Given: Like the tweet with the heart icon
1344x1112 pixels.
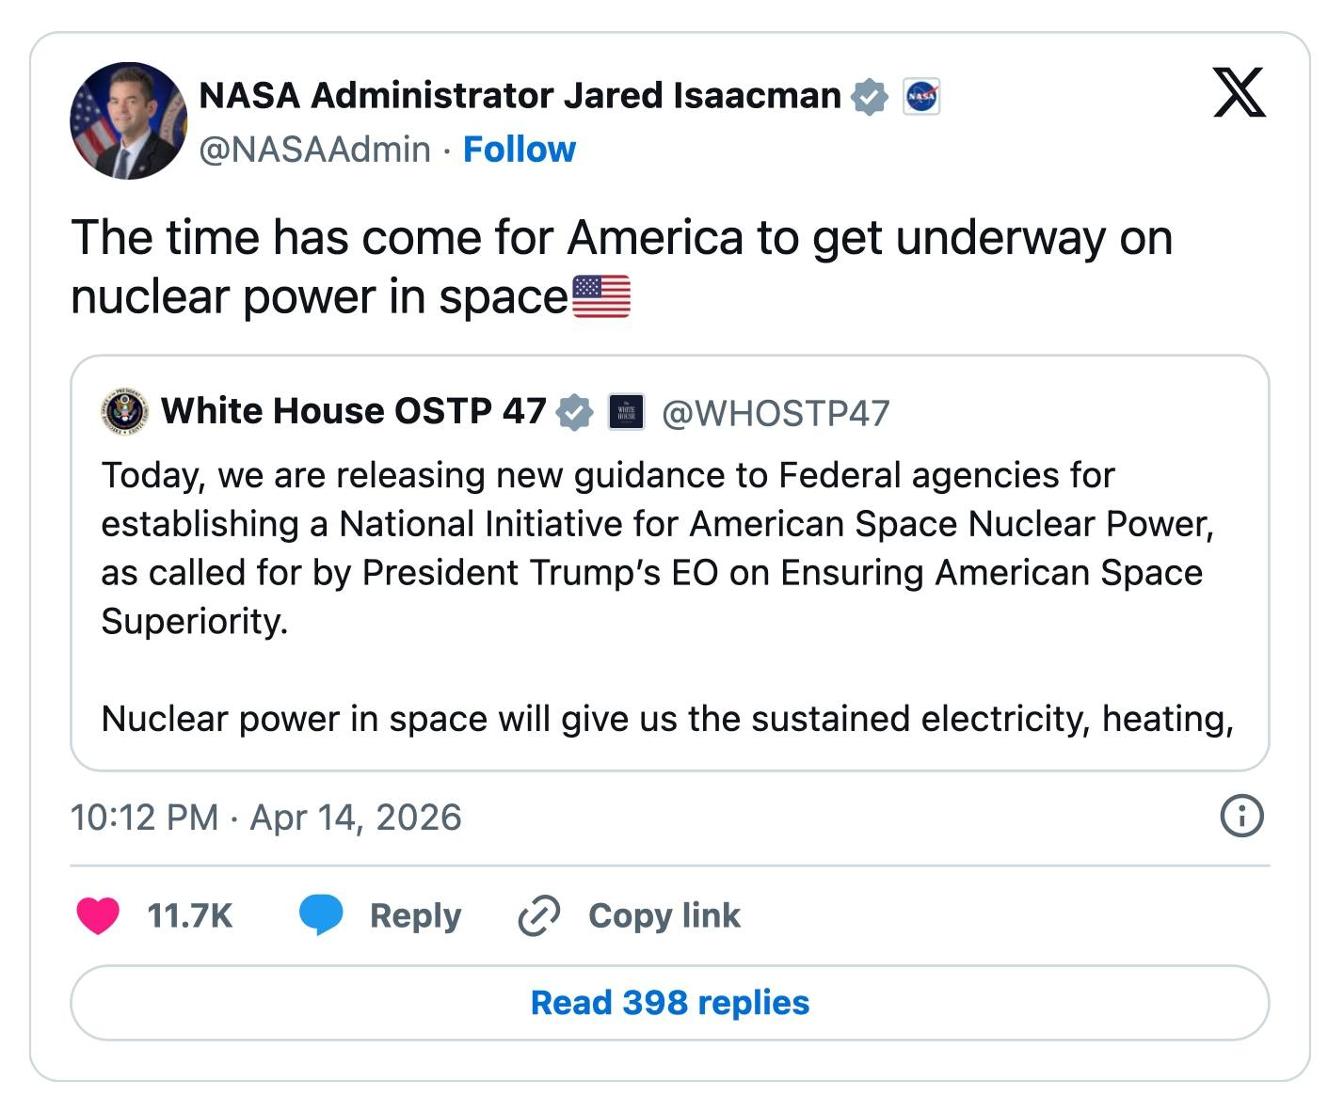Looking at the screenshot, I should pos(98,915).
